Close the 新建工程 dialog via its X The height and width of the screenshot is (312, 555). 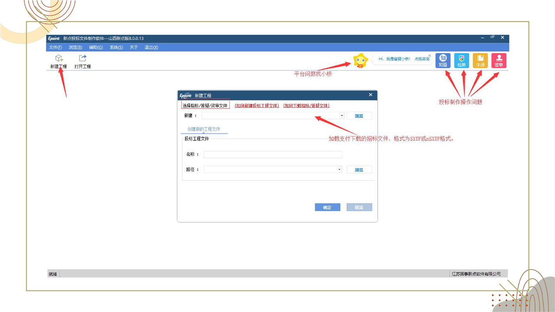pos(370,95)
